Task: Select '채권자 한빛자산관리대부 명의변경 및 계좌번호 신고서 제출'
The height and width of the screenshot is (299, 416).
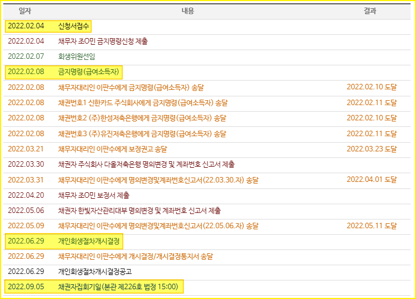Action: pyautogui.click(x=139, y=211)
